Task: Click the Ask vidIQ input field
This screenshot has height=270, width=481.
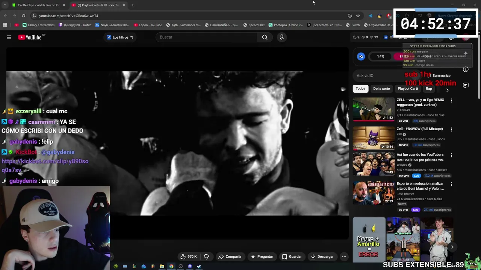Action: coord(387,75)
